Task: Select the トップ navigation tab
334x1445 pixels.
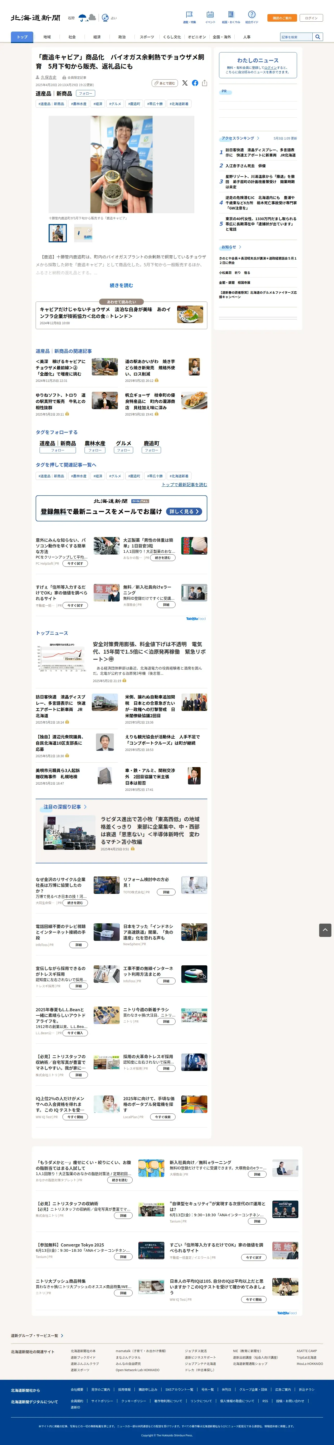Action: [22, 37]
